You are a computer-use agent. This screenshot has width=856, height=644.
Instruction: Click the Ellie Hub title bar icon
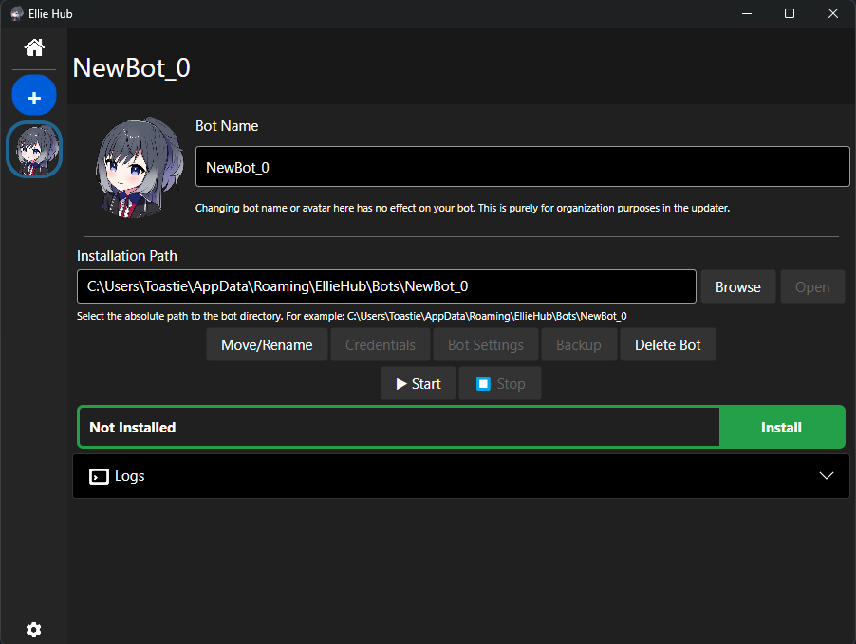(x=17, y=13)
